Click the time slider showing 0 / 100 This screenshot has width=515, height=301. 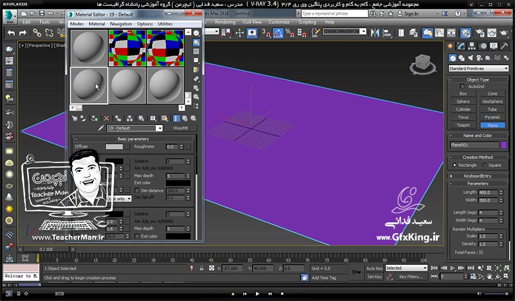click(x=46, y=249)
